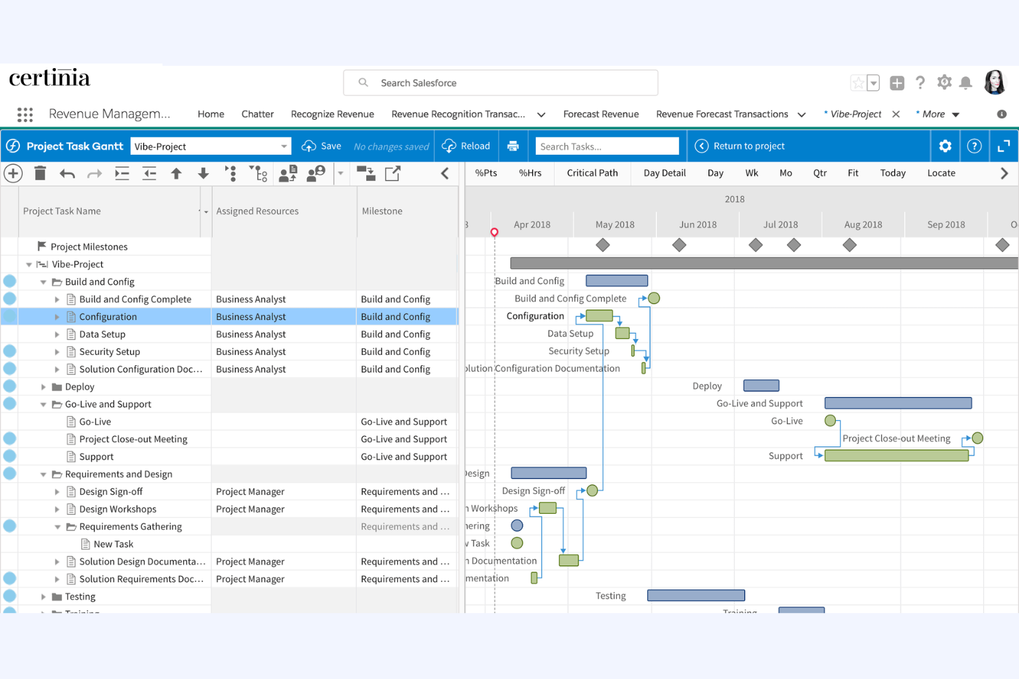
Task: Open the Vibe-Project selector dropdown
Action: point(283,146)
